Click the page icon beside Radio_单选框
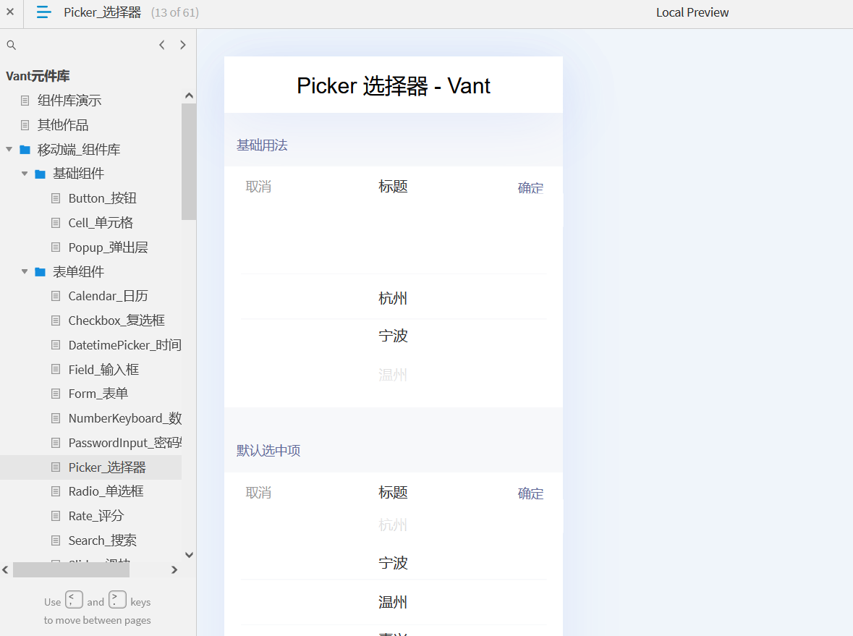Image resolution: width=853 pixels, height=636 pixels. pyautogui.click(x=56, y=492)
